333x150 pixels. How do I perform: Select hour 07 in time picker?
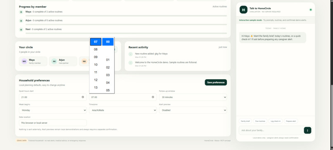pyautogui.click(x=95, y=42)
